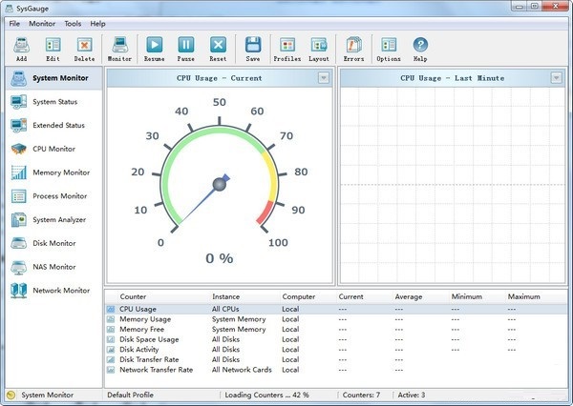Screen dimensions: 573x406
Task: Sort counters by the Average column header
Action: [409, 296]
